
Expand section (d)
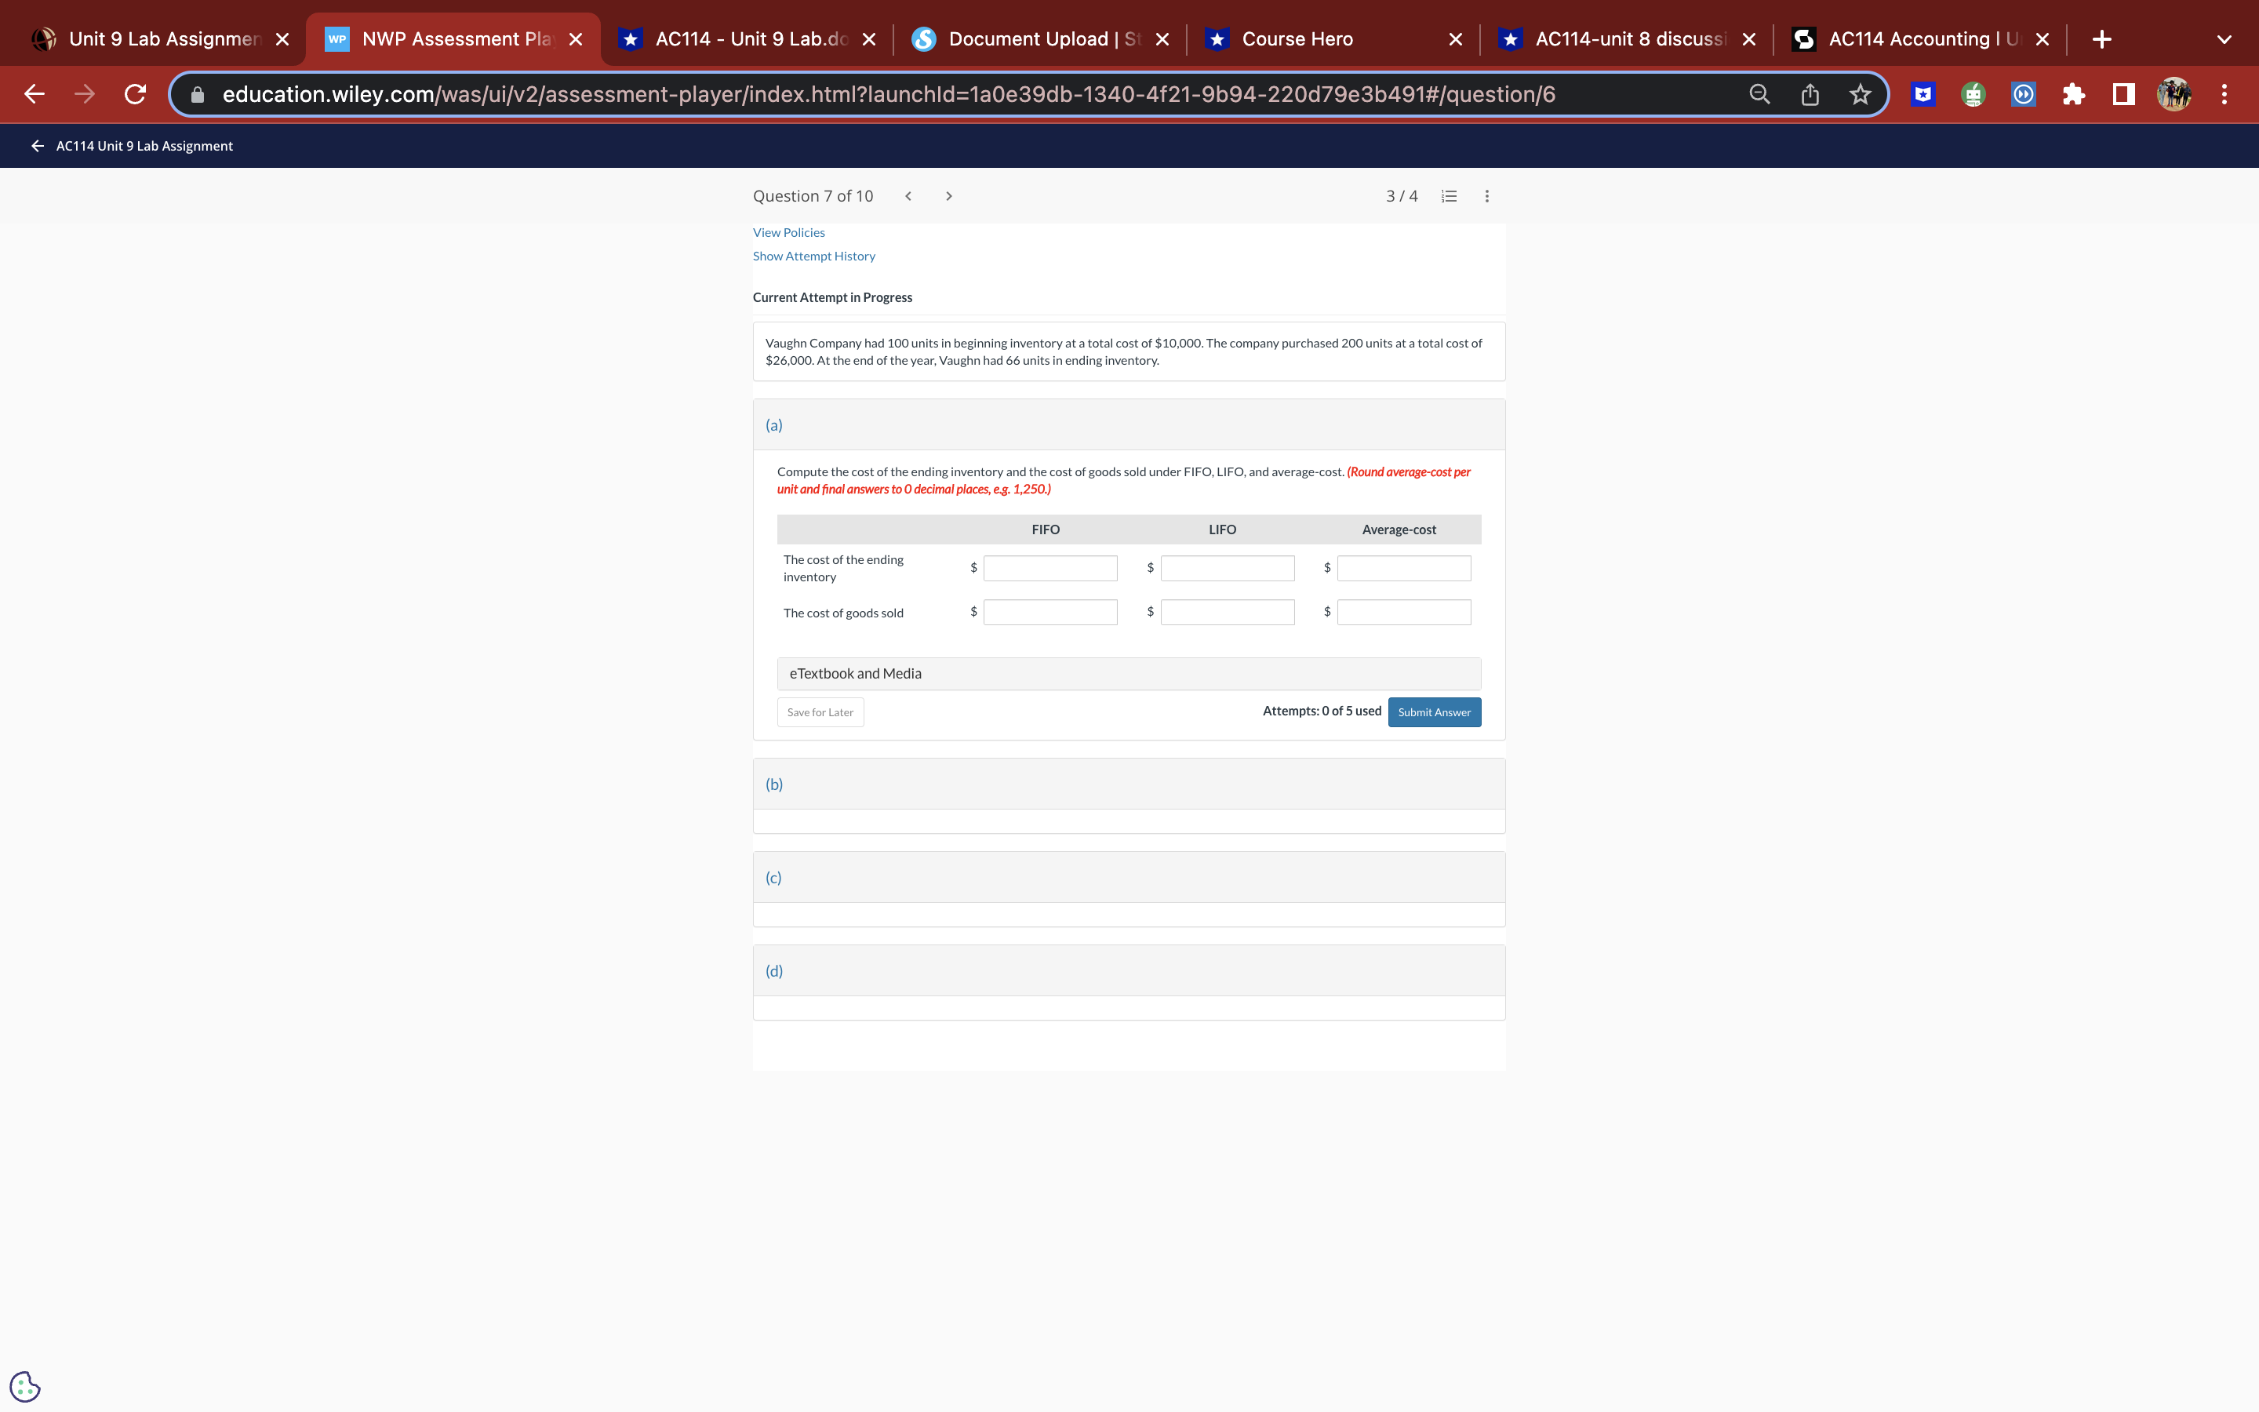click(774, 971)
